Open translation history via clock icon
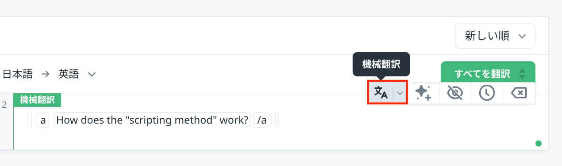Image resolution: width=562 pixels, height=166 pixels. click(487, 93)
